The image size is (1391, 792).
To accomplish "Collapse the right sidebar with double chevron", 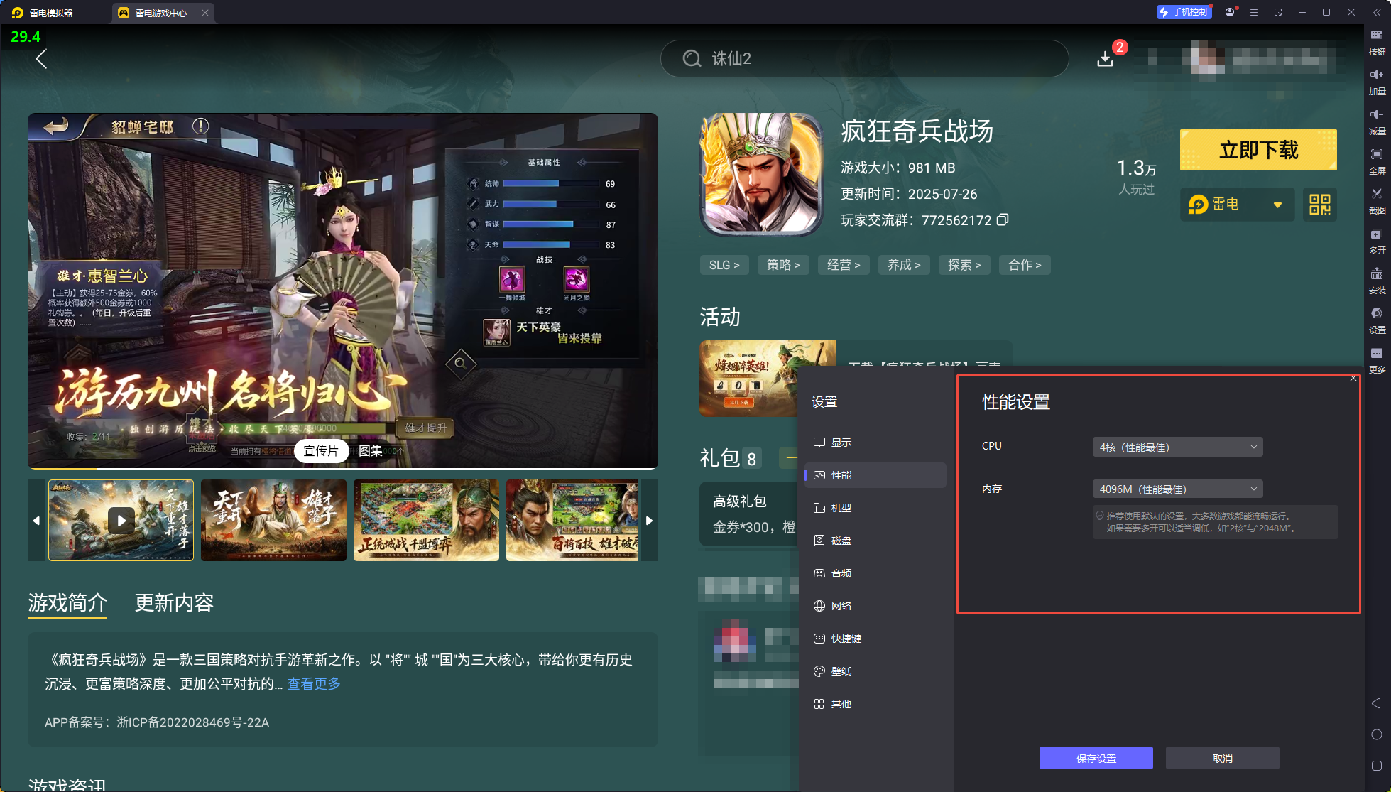I will point(1377,12).
